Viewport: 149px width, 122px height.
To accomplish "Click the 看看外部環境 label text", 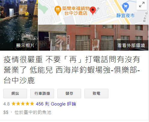I will point(131,46).
